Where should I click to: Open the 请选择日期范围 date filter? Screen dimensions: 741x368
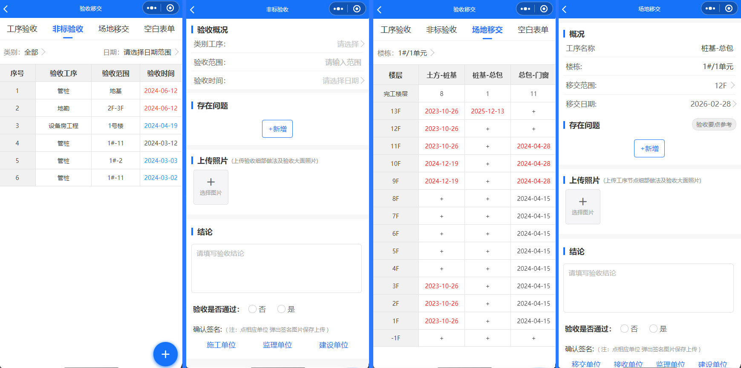147,52
